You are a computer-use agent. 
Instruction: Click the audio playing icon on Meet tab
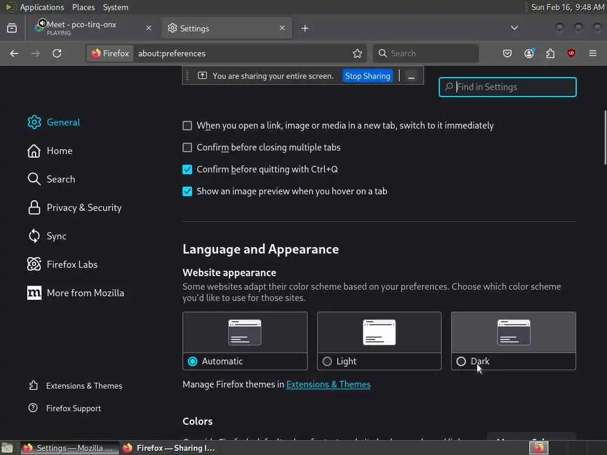tap(42, 23)
